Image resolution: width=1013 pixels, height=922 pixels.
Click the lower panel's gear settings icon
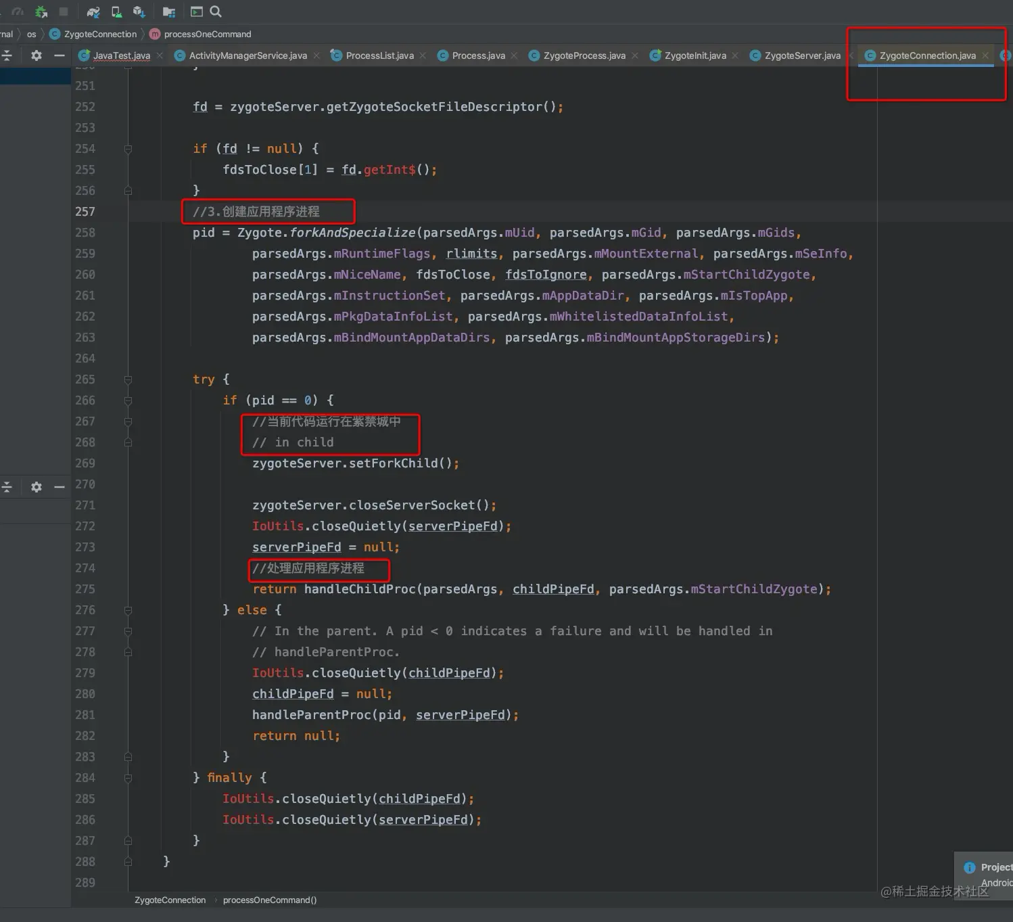tap(37, 487)
